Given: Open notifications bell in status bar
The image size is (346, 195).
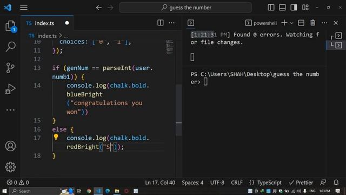Looking at the screenshot, I should pos(336,183).
